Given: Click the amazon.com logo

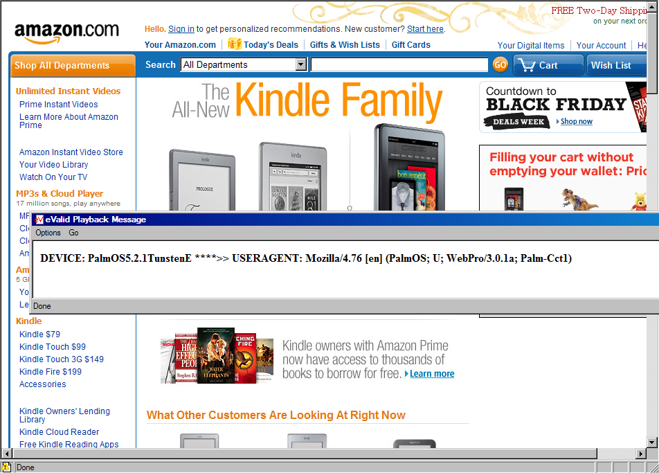Looking at the screenshot, I should 66,32.
